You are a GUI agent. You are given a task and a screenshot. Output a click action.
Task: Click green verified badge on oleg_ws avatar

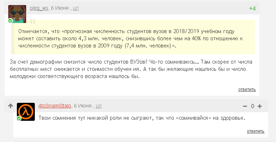[x=10, y=21]
